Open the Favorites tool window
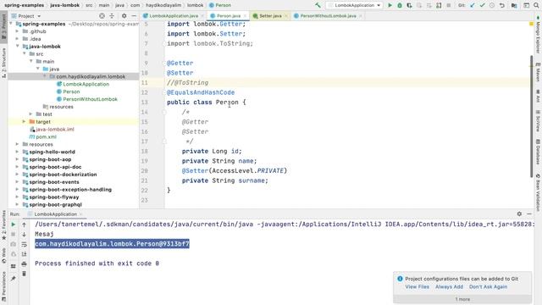 point(3,225)
